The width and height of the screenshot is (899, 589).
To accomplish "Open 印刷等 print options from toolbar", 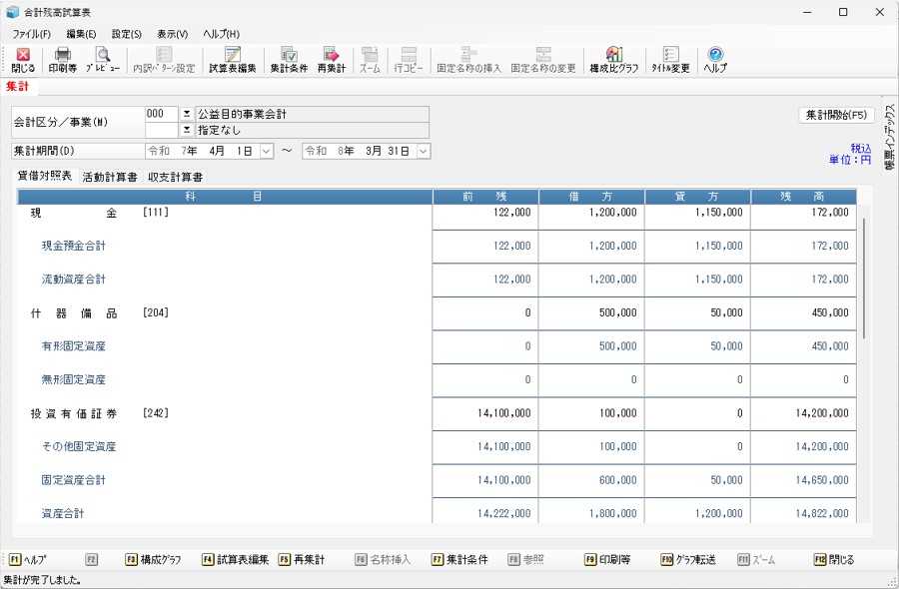I will [x=63, y=60].
